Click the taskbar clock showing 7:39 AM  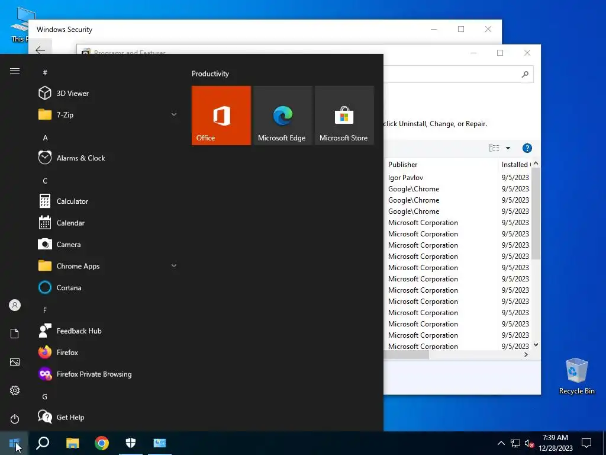[x=555, y=443]
